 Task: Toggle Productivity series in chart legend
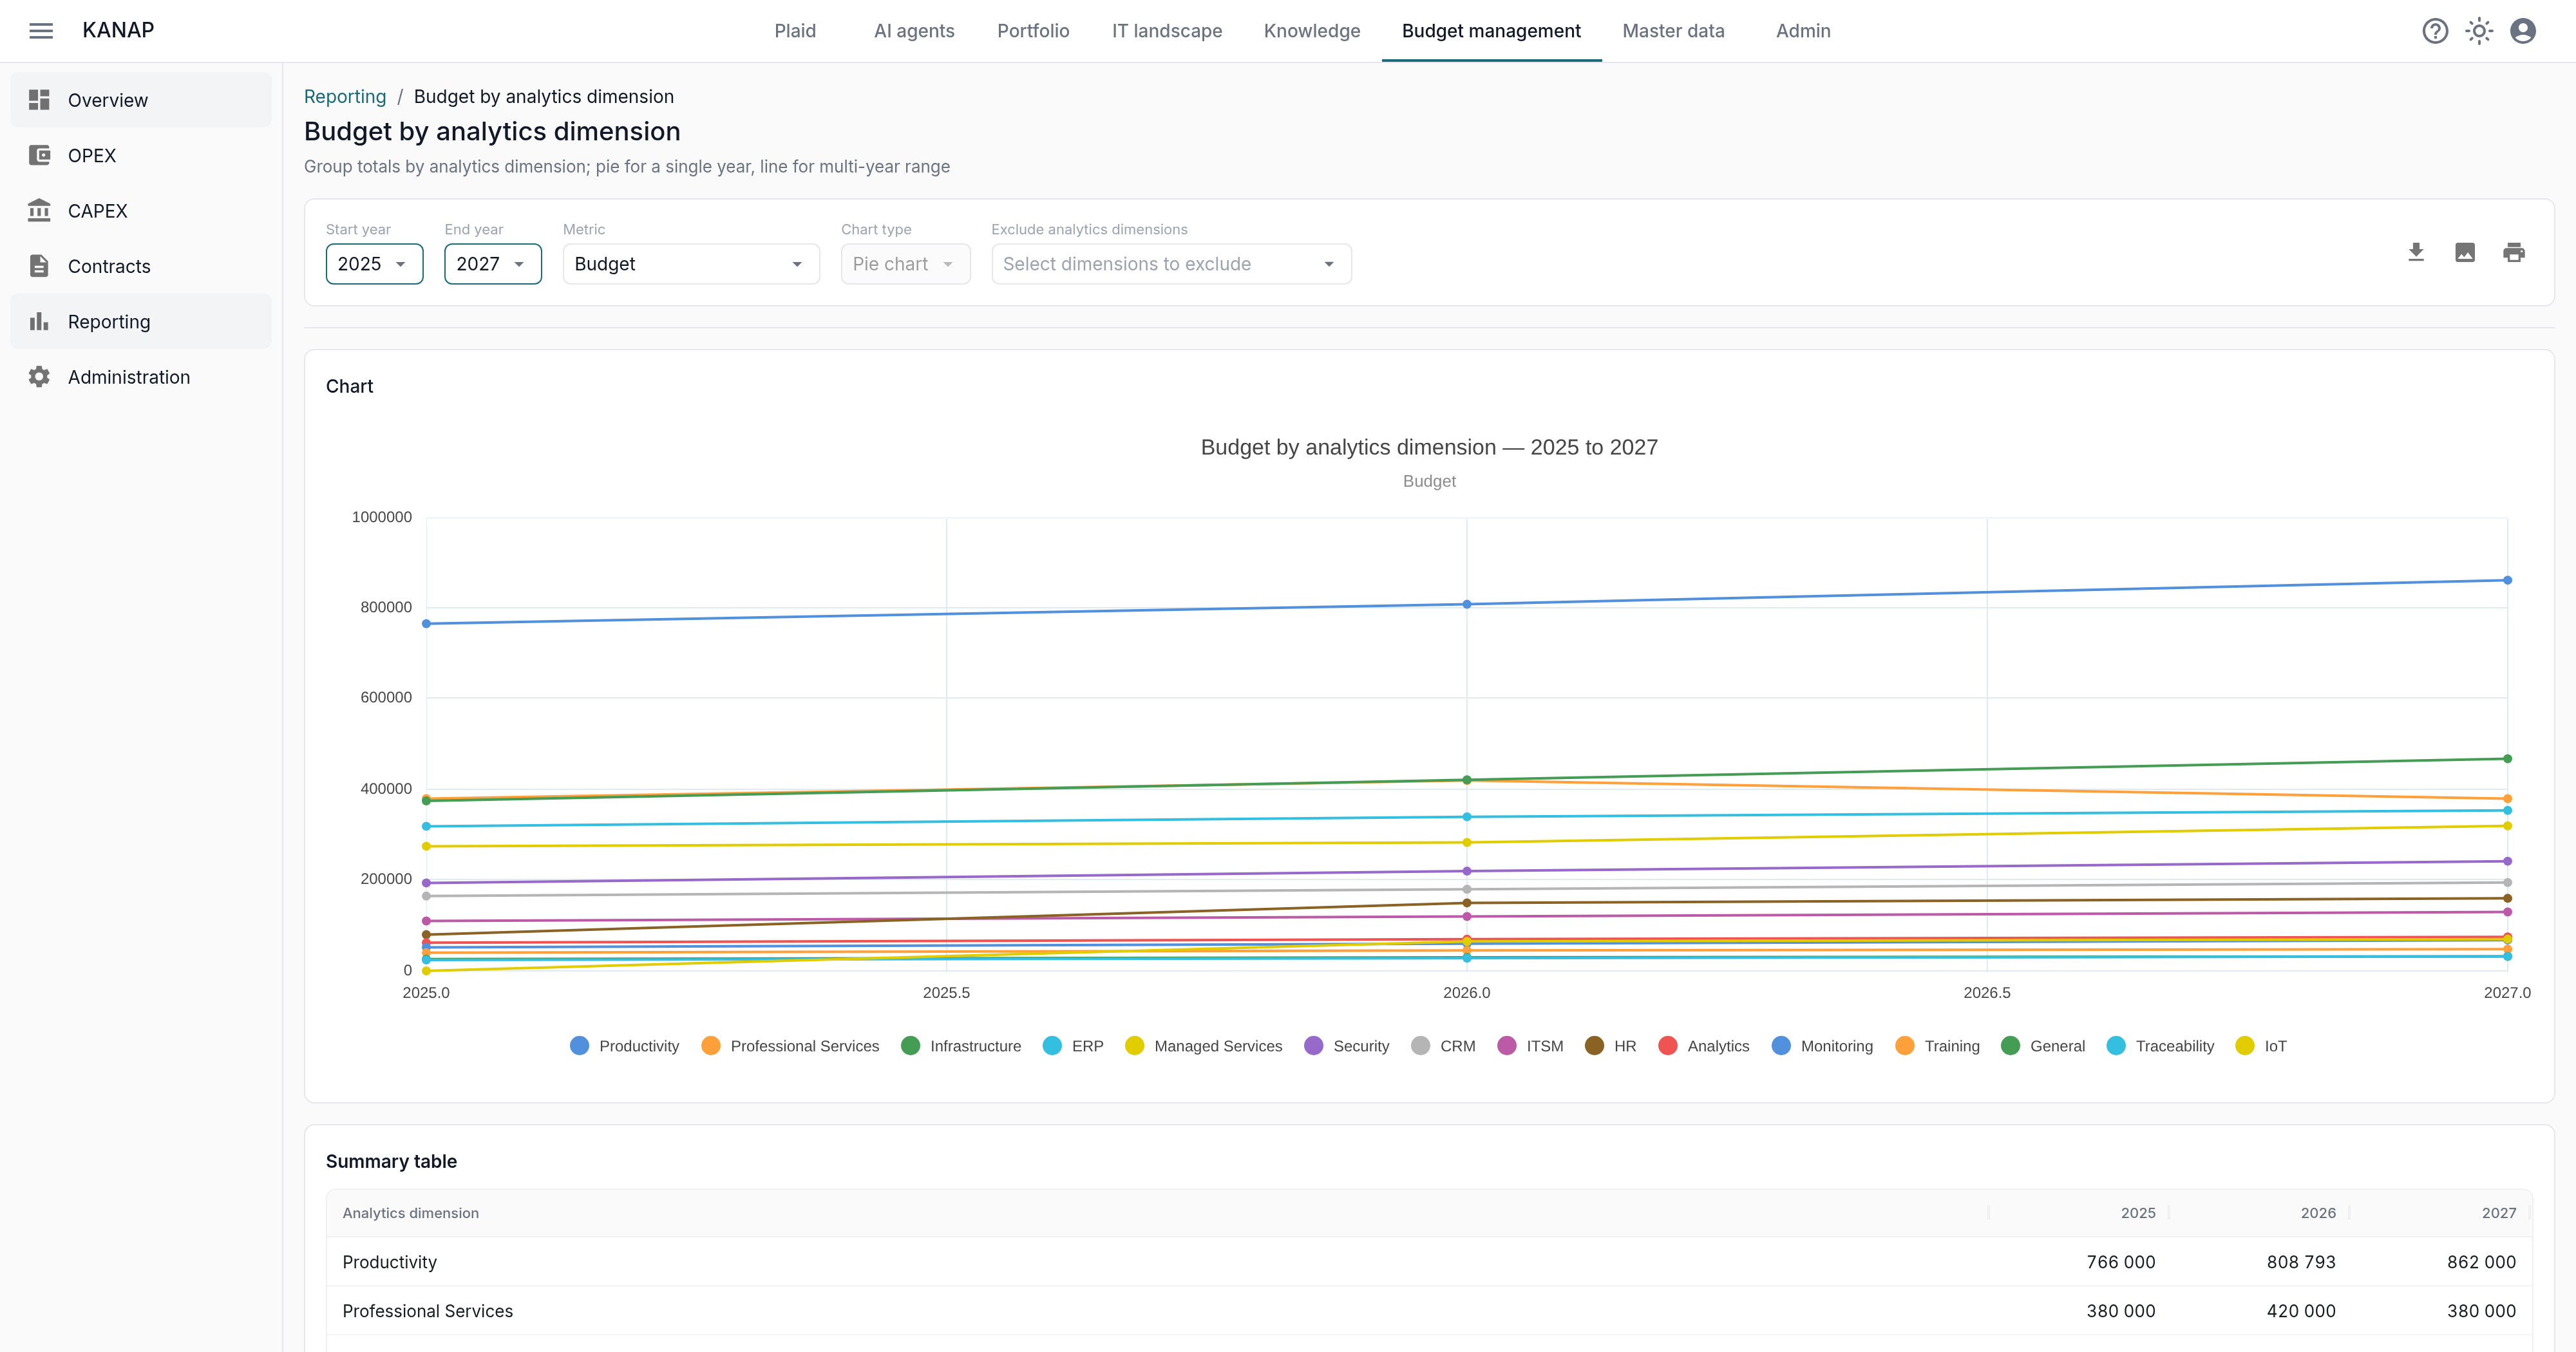pos(624,1046)
